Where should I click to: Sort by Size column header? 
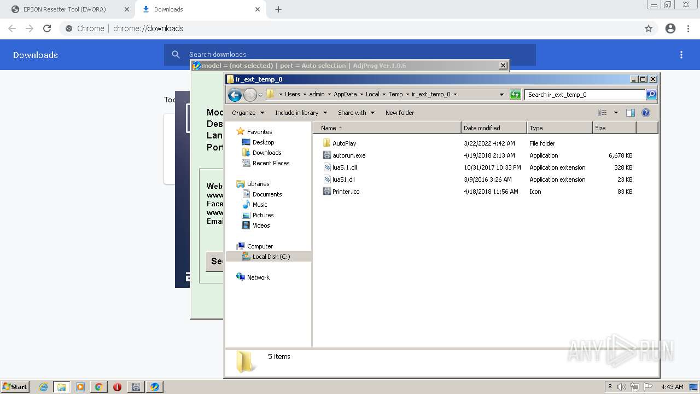pyautogui.click(x=614, y=128)
